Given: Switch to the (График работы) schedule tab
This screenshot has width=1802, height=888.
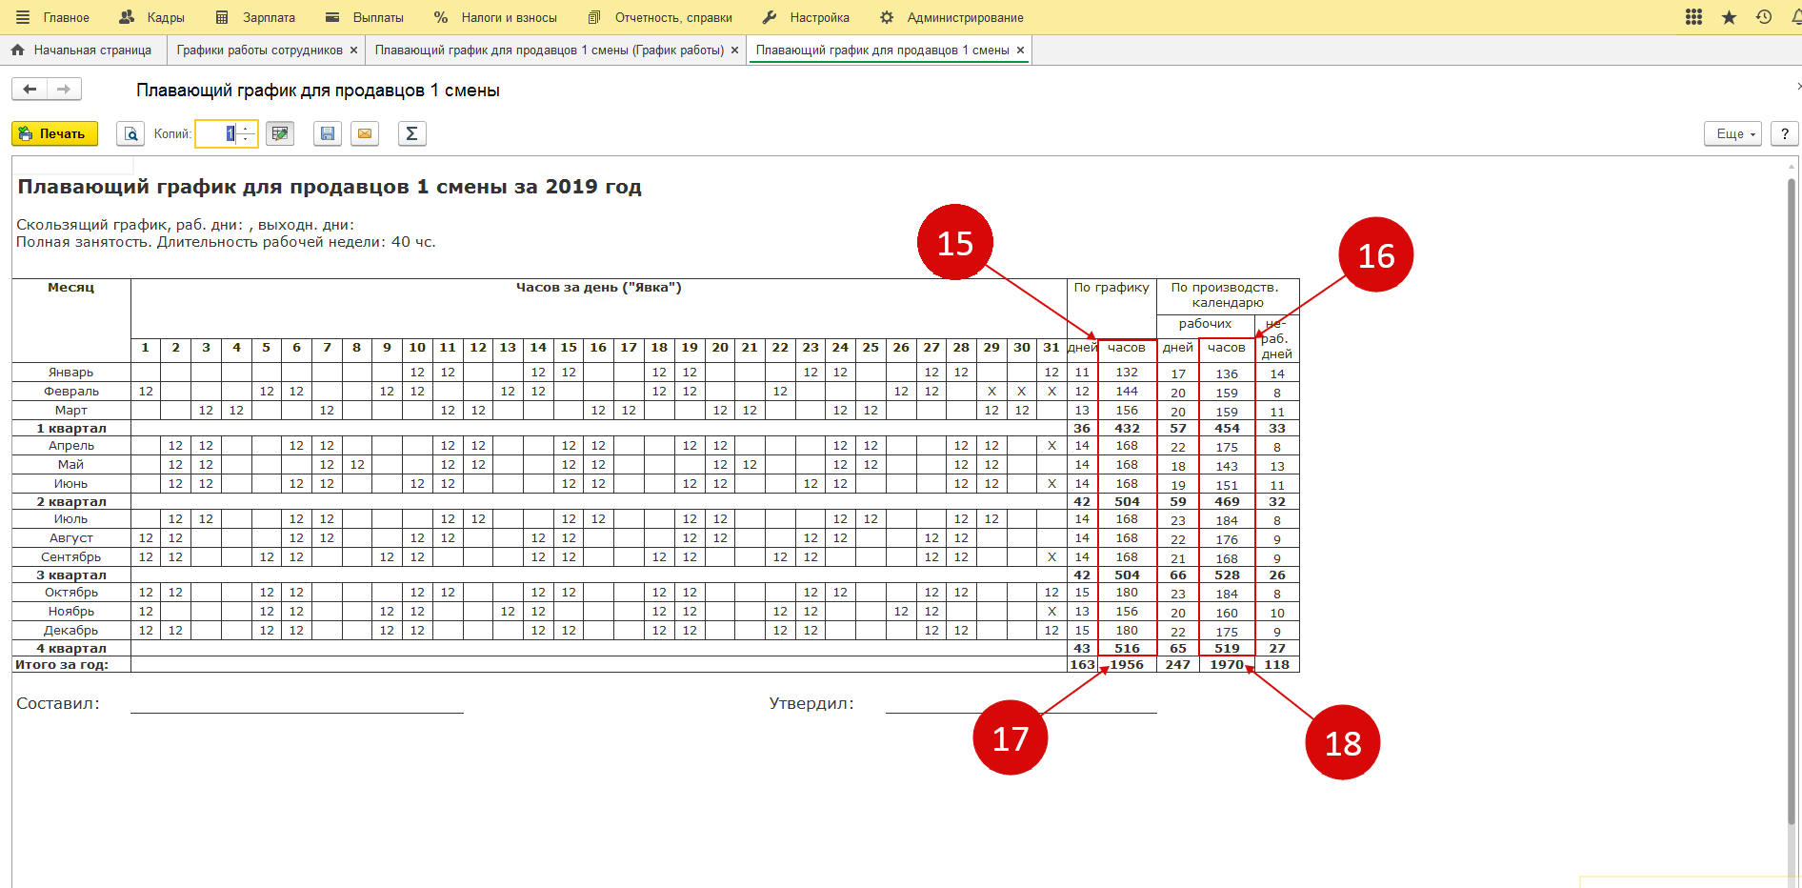Looking at the screenshot, I should click(550, 50).
